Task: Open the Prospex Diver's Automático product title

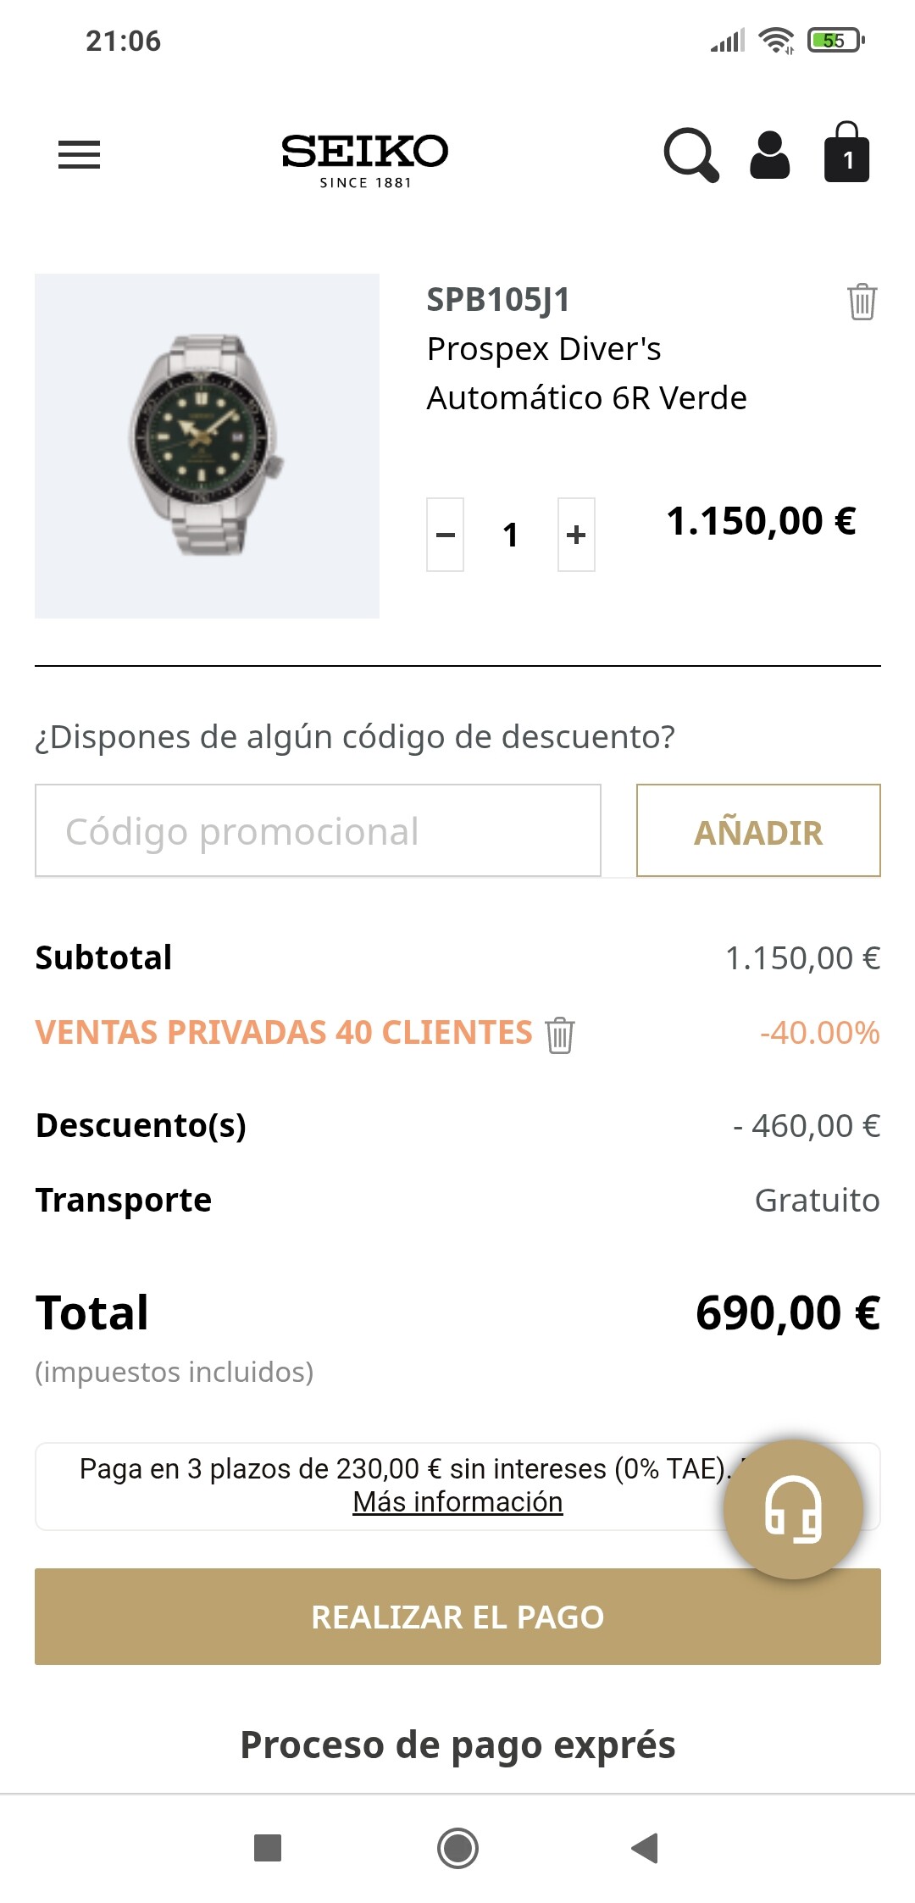Action: (x=586, y=373)
